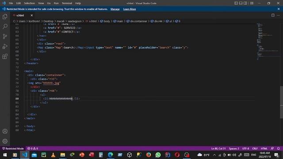This screenshot has width=283, height=159.
Task: Open the Go menu
Action: [x=49, y=3]
